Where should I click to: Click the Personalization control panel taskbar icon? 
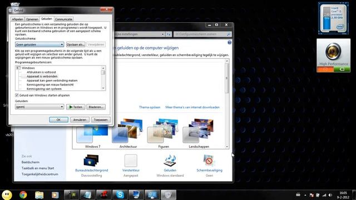point(152,195)
